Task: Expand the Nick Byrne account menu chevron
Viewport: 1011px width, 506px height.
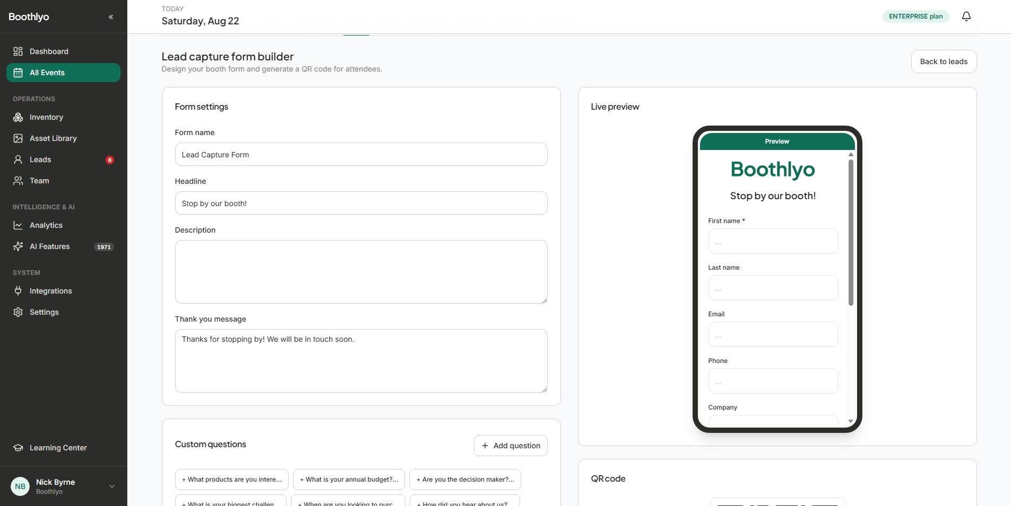Action: pos(112,486)
